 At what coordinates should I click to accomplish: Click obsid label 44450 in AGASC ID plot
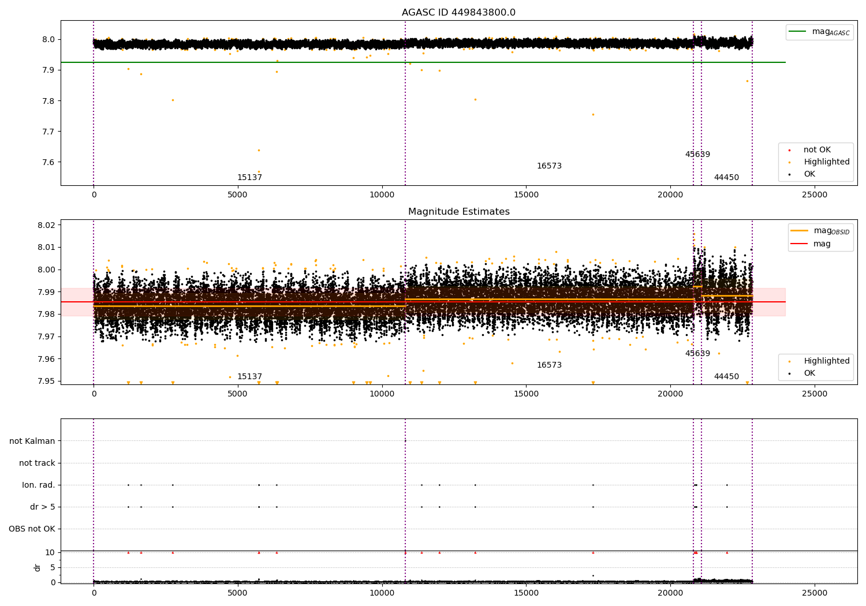[726, 178]
